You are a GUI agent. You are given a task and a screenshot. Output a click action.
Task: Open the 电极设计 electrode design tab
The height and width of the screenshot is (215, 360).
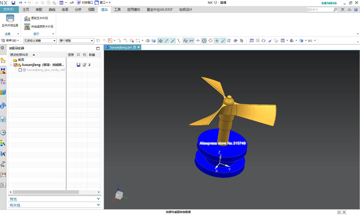[x=185, y=10]
